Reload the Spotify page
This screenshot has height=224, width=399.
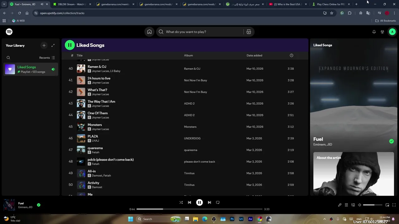19,13
